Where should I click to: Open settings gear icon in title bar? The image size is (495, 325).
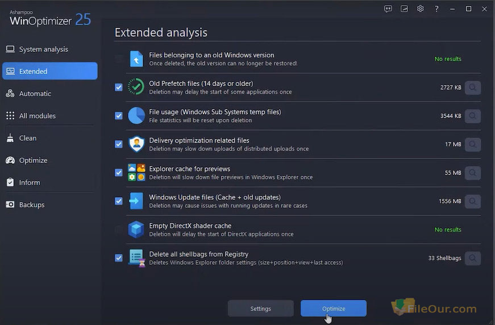pyautogui.click(x=420, y=9)
